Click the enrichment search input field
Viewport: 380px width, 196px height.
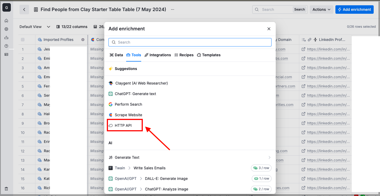tap(190, 42)
